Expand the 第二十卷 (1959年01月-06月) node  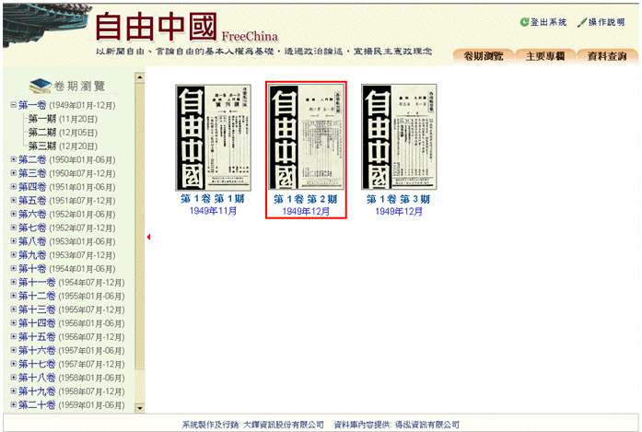13,404
